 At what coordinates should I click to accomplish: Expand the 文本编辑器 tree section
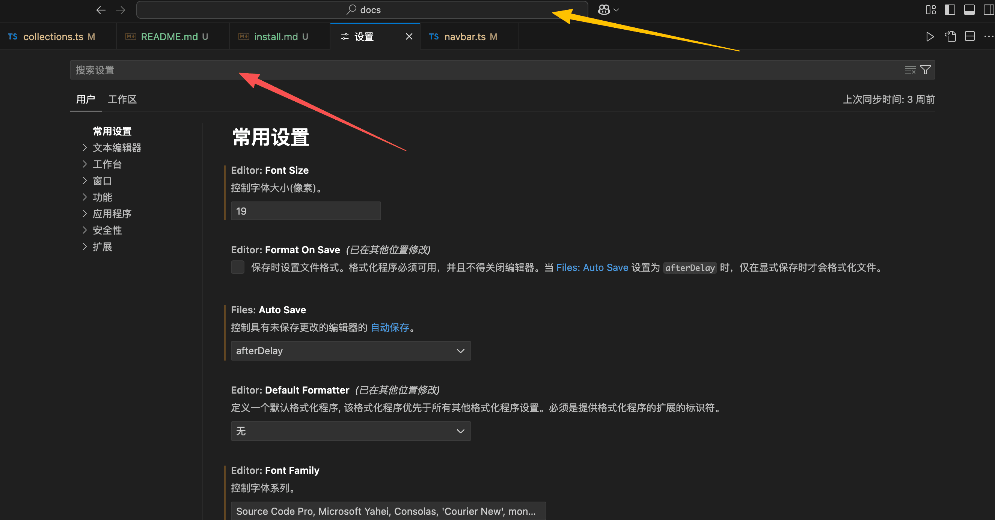tap(117, 148)
